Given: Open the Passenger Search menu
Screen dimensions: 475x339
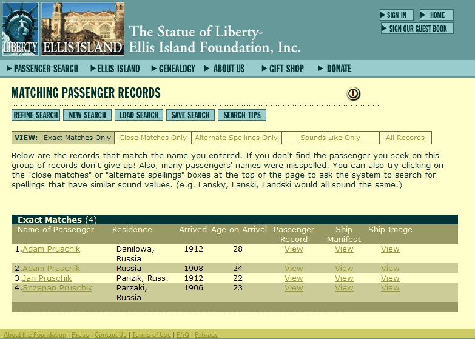Looking at the screenshot, I should 42,69.
